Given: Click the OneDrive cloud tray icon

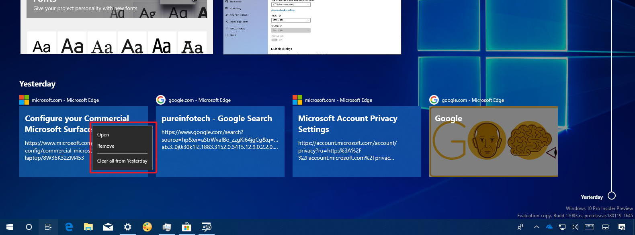Looking at the screenshot, I should [549, 227].
